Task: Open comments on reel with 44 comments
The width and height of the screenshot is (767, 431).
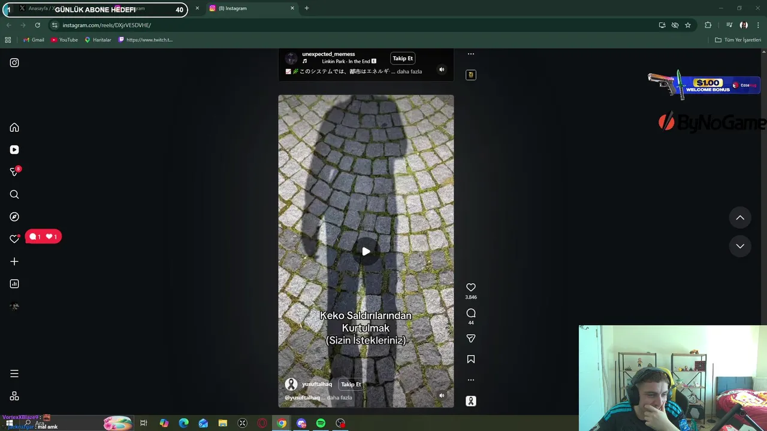Action: point(471,313)
